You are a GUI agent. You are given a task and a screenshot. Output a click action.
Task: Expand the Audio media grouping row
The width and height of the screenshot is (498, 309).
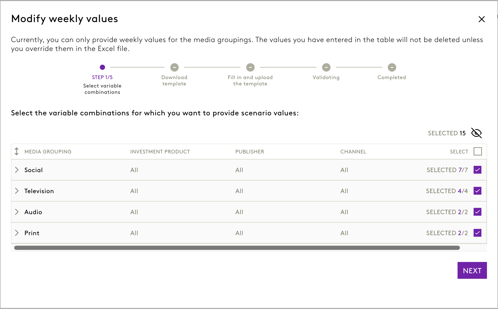click(x=17, y=212)
